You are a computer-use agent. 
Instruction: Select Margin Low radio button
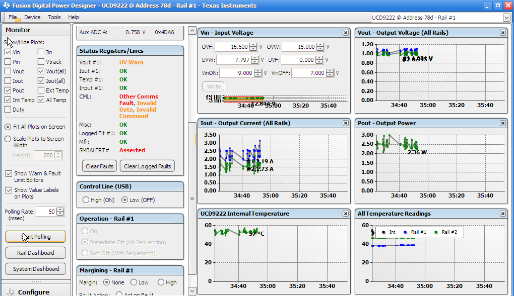(134, 282)
